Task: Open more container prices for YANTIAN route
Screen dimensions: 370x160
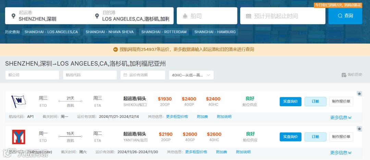Action: (x=196, y=152)
